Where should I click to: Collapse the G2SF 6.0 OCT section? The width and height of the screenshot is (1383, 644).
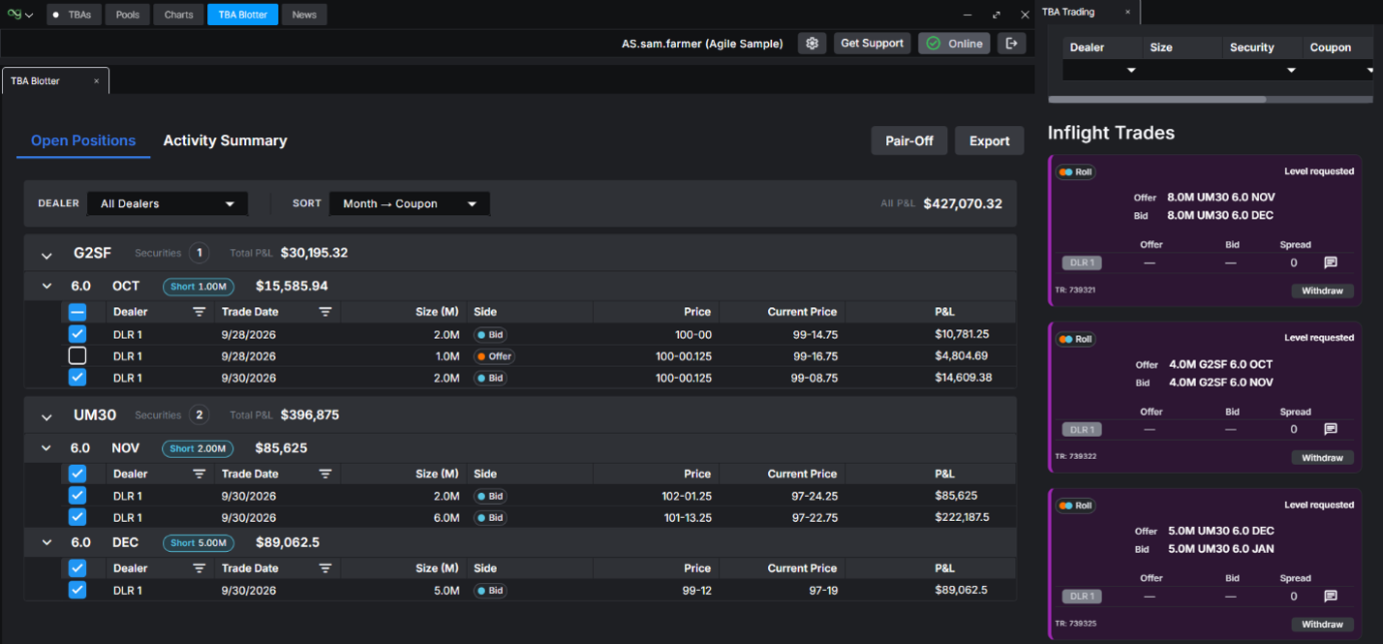(x=46, y=286)
